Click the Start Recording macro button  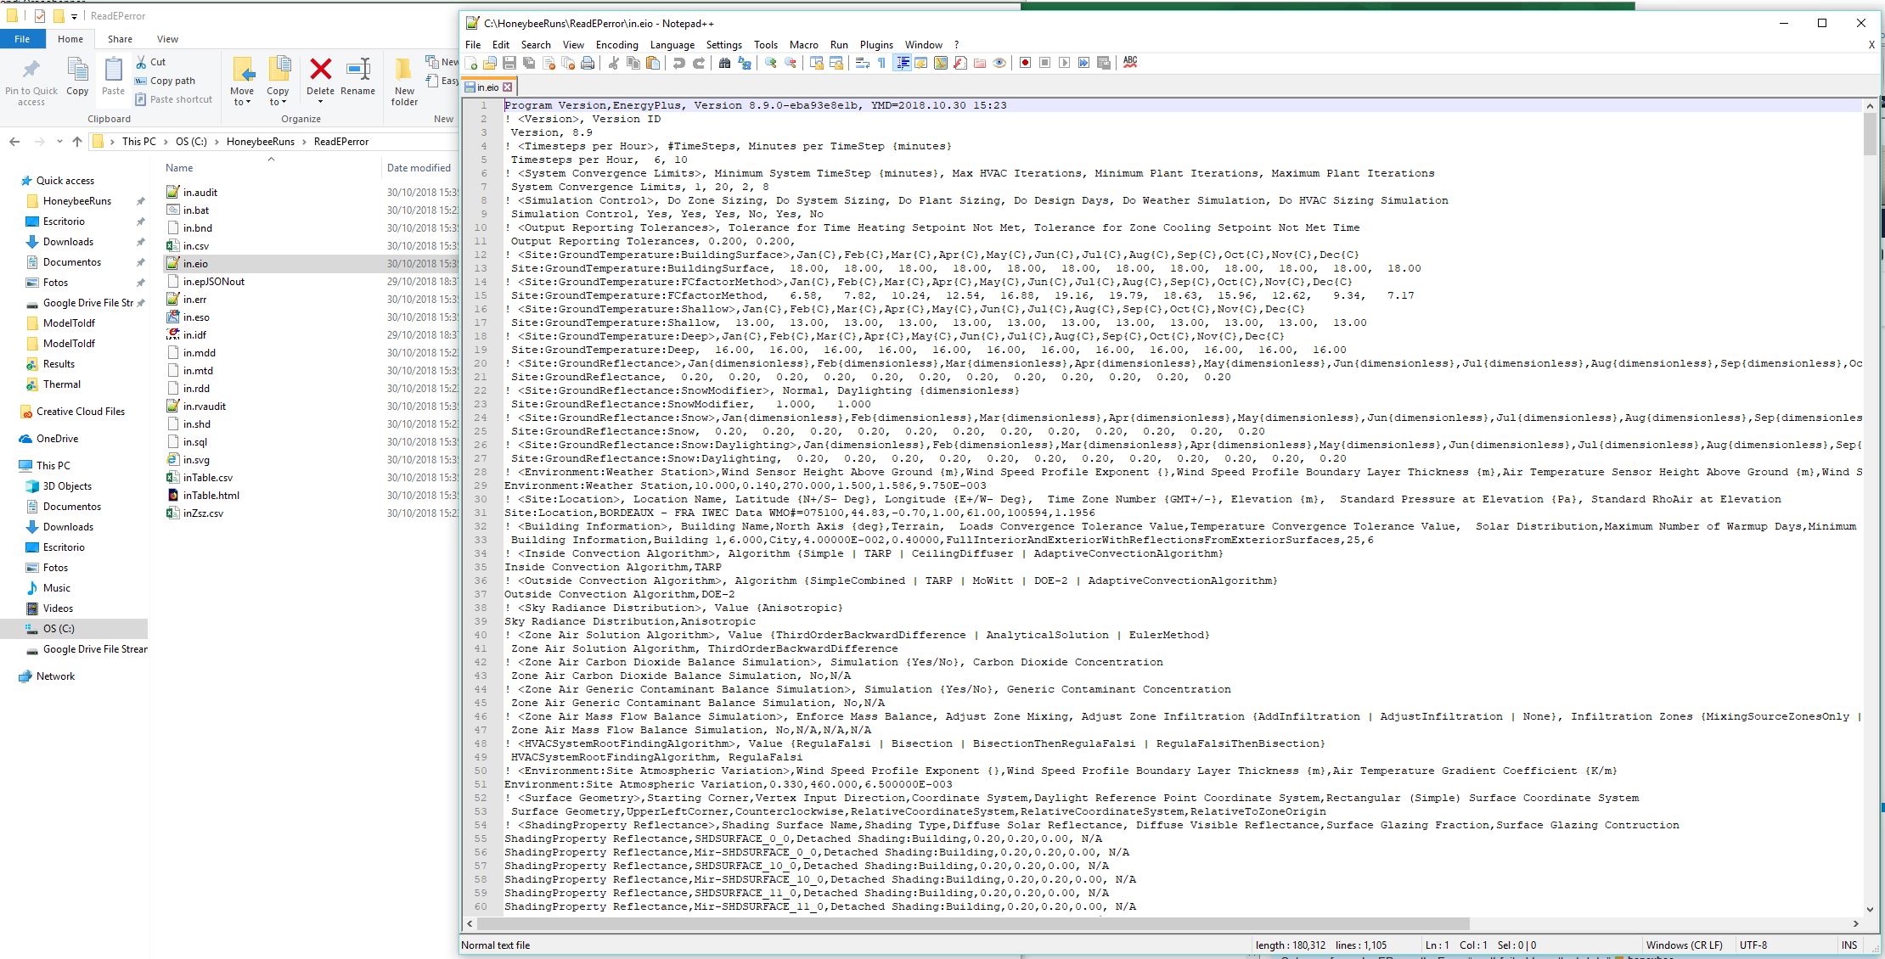1025,63
